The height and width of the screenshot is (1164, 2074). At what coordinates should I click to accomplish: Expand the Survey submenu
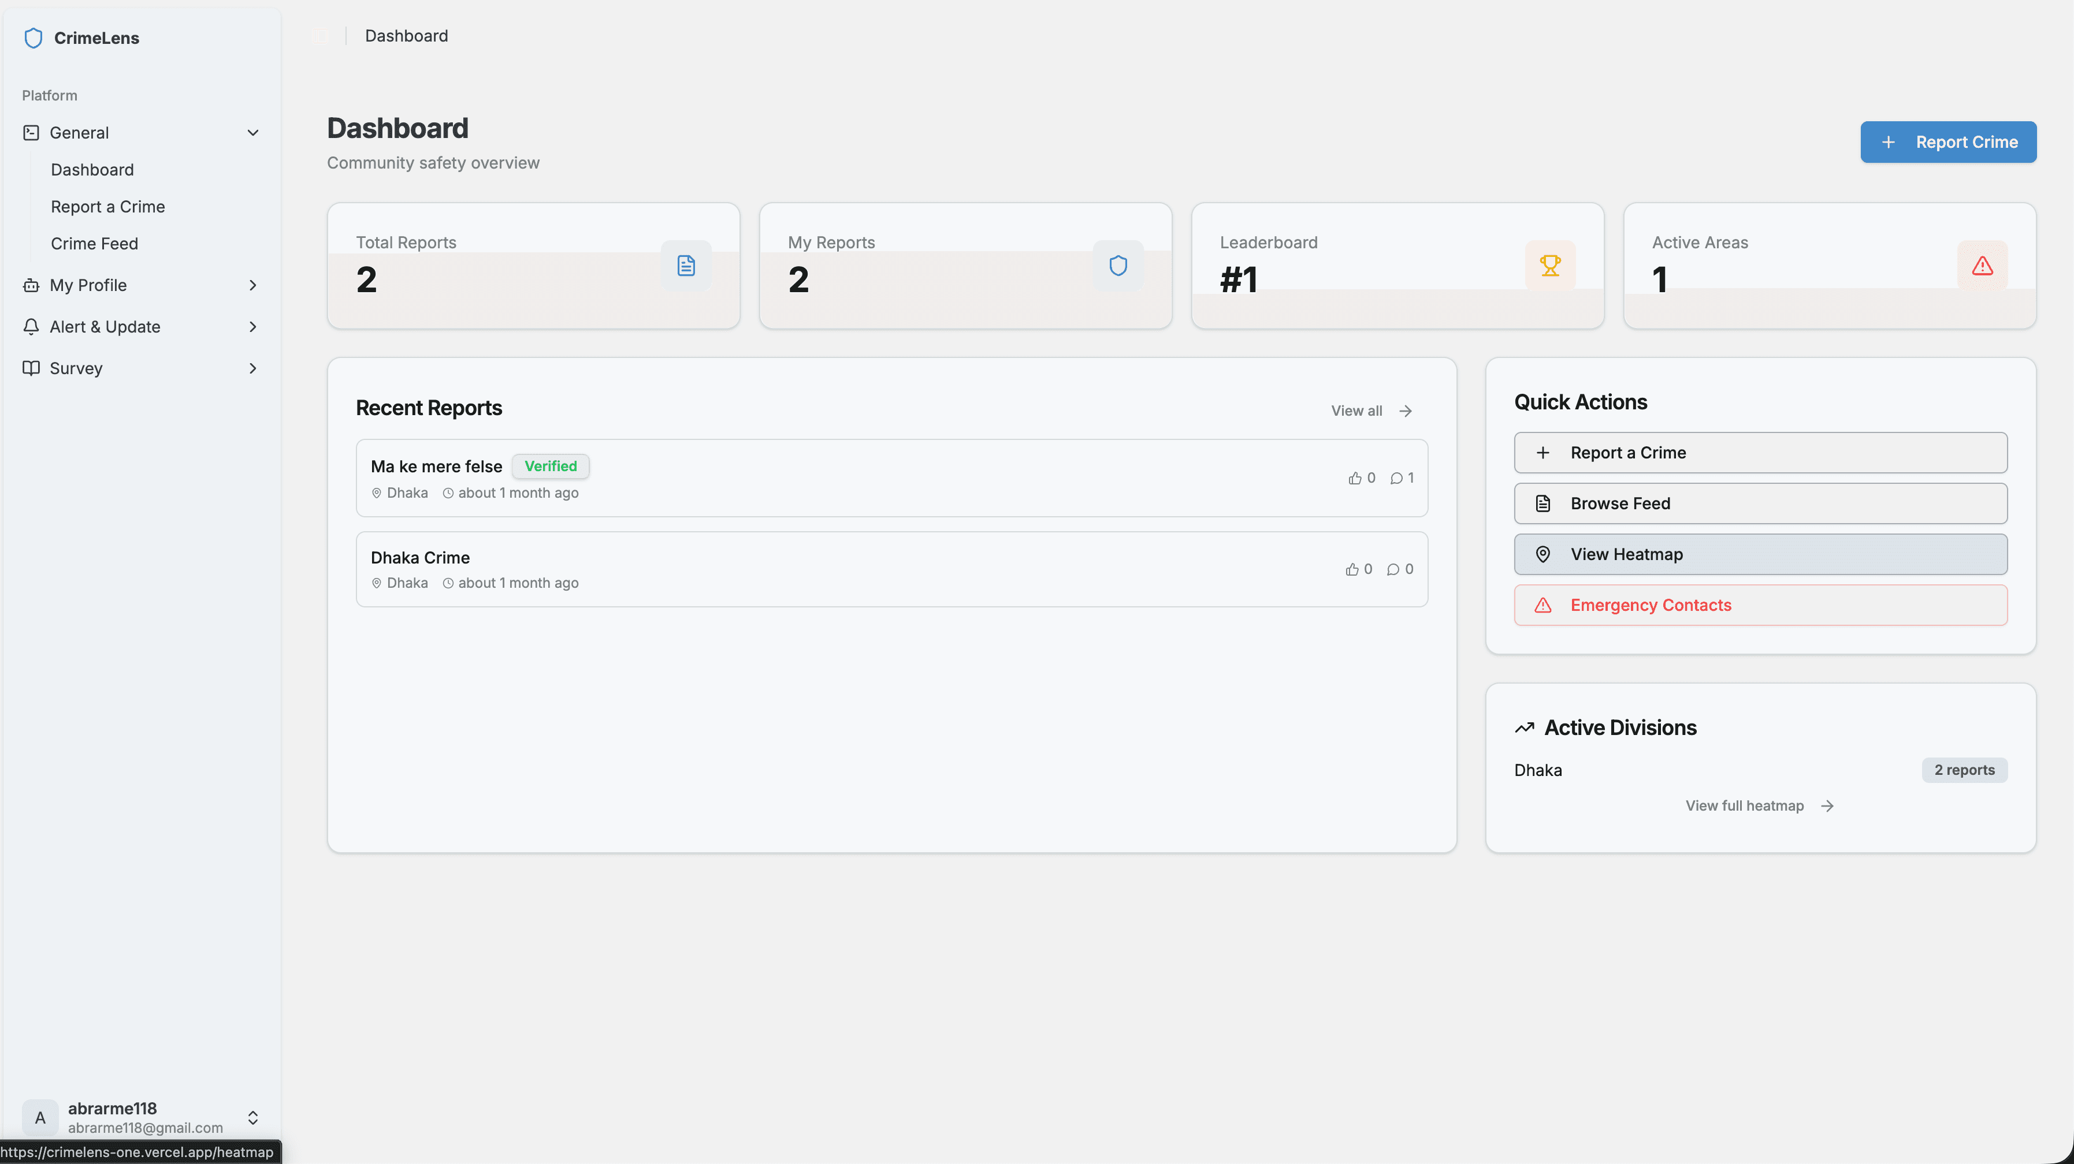pyautogui.click(x=253, y=368)
